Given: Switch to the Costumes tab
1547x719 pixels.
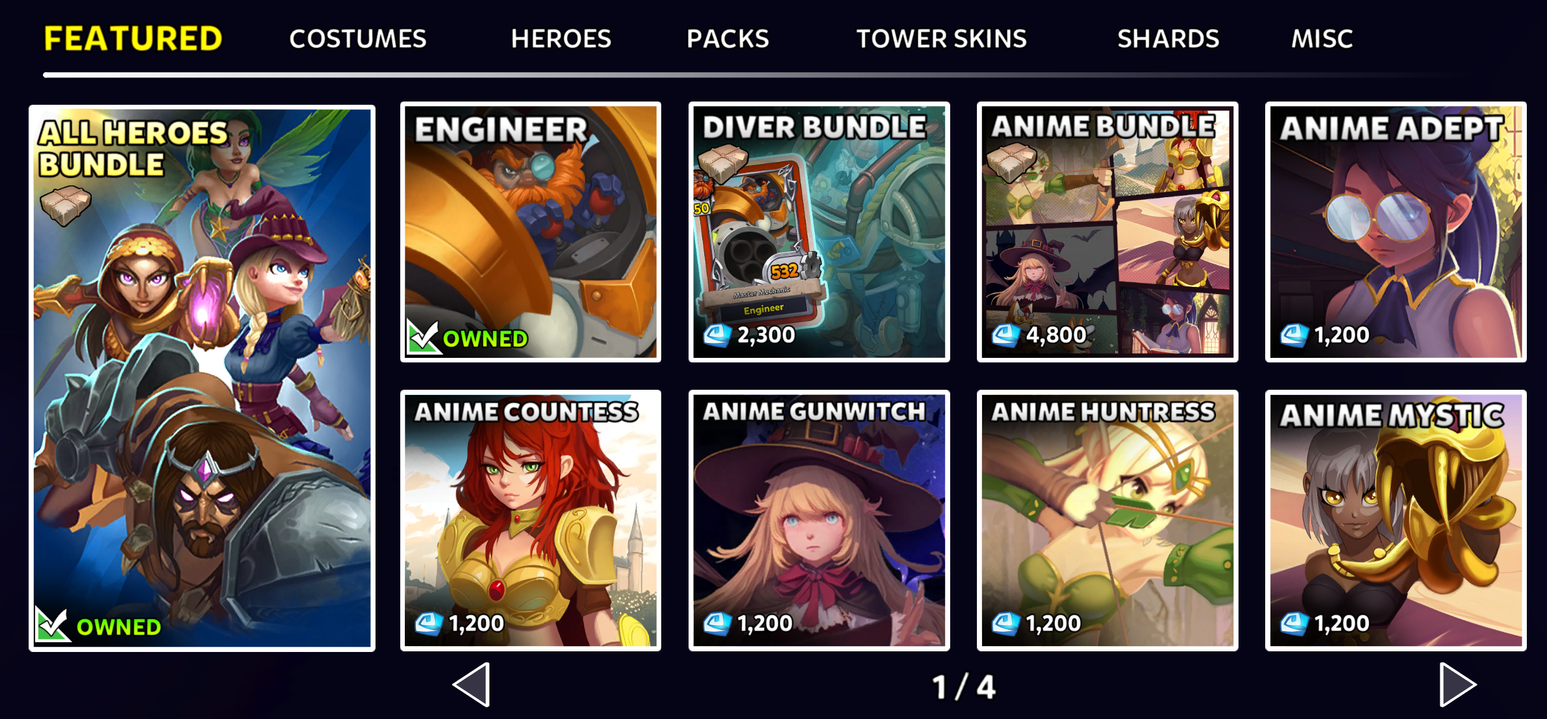Looking at the screenshot, I should point(358,39).
